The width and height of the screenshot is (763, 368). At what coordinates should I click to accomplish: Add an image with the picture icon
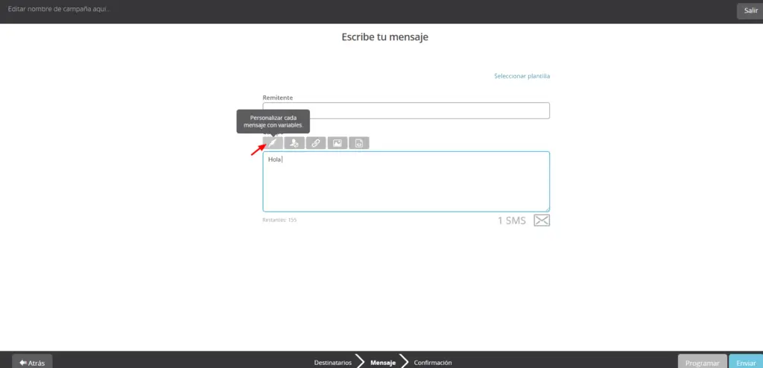coord(338,143)
